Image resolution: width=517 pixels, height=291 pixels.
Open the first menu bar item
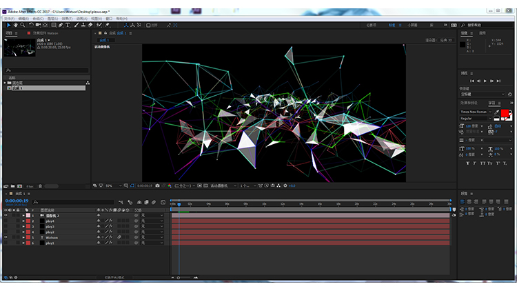pyautogui.click(x=9, y=19)
